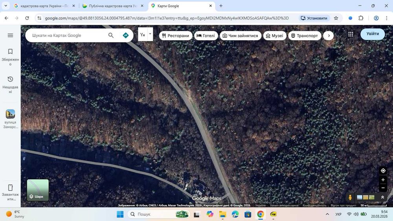Reload the current page
This screenshot has width=393, height=221.
coord(27,18)
